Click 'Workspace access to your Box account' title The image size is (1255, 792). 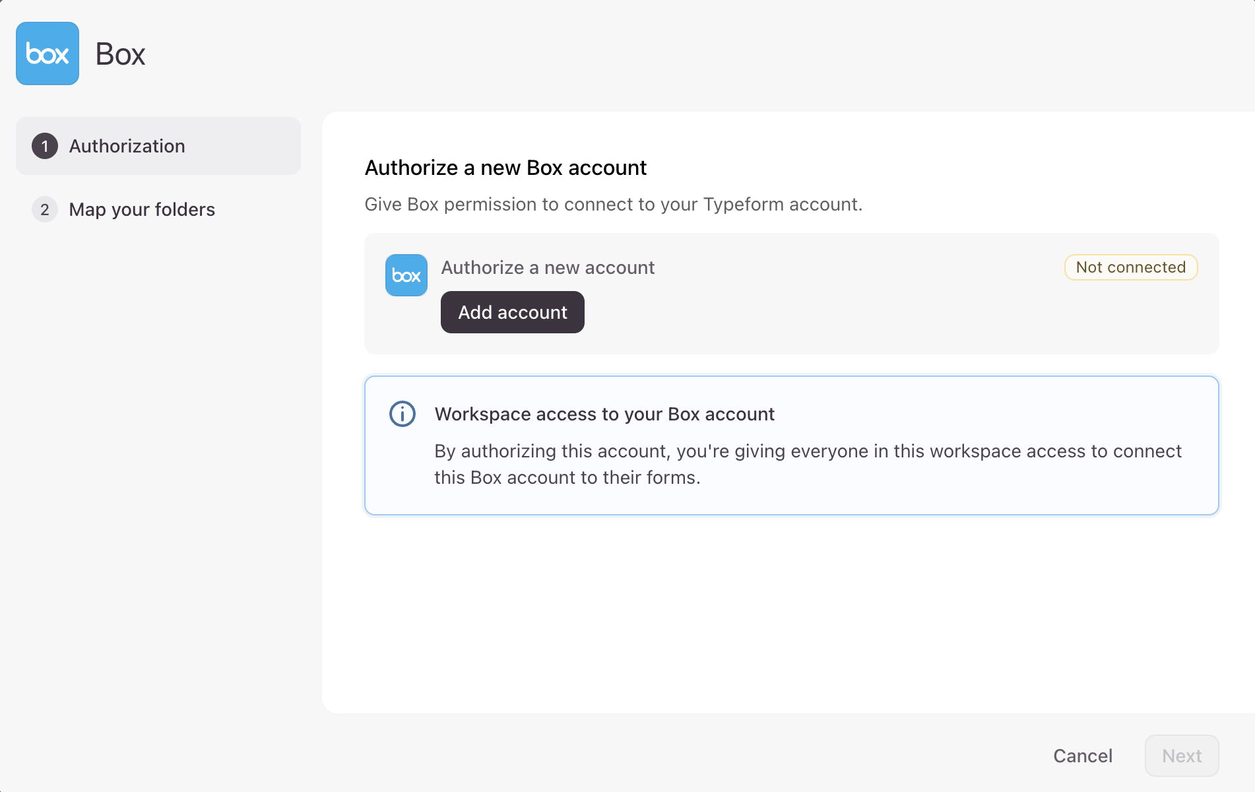[604, 414]
